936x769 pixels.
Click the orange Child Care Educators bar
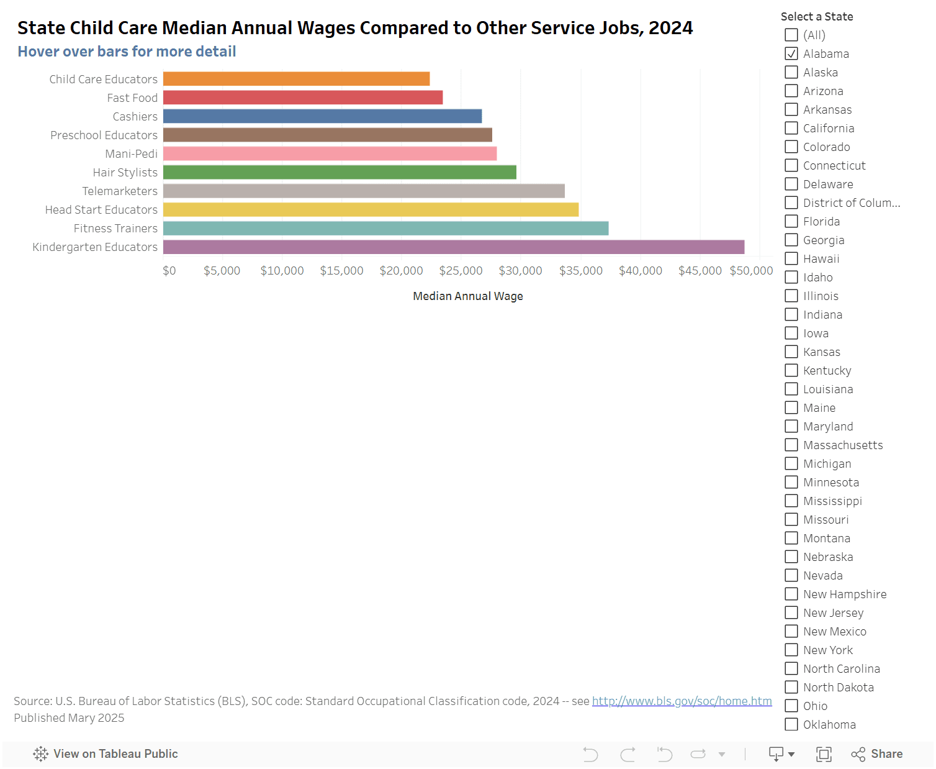tap(296, 79)
